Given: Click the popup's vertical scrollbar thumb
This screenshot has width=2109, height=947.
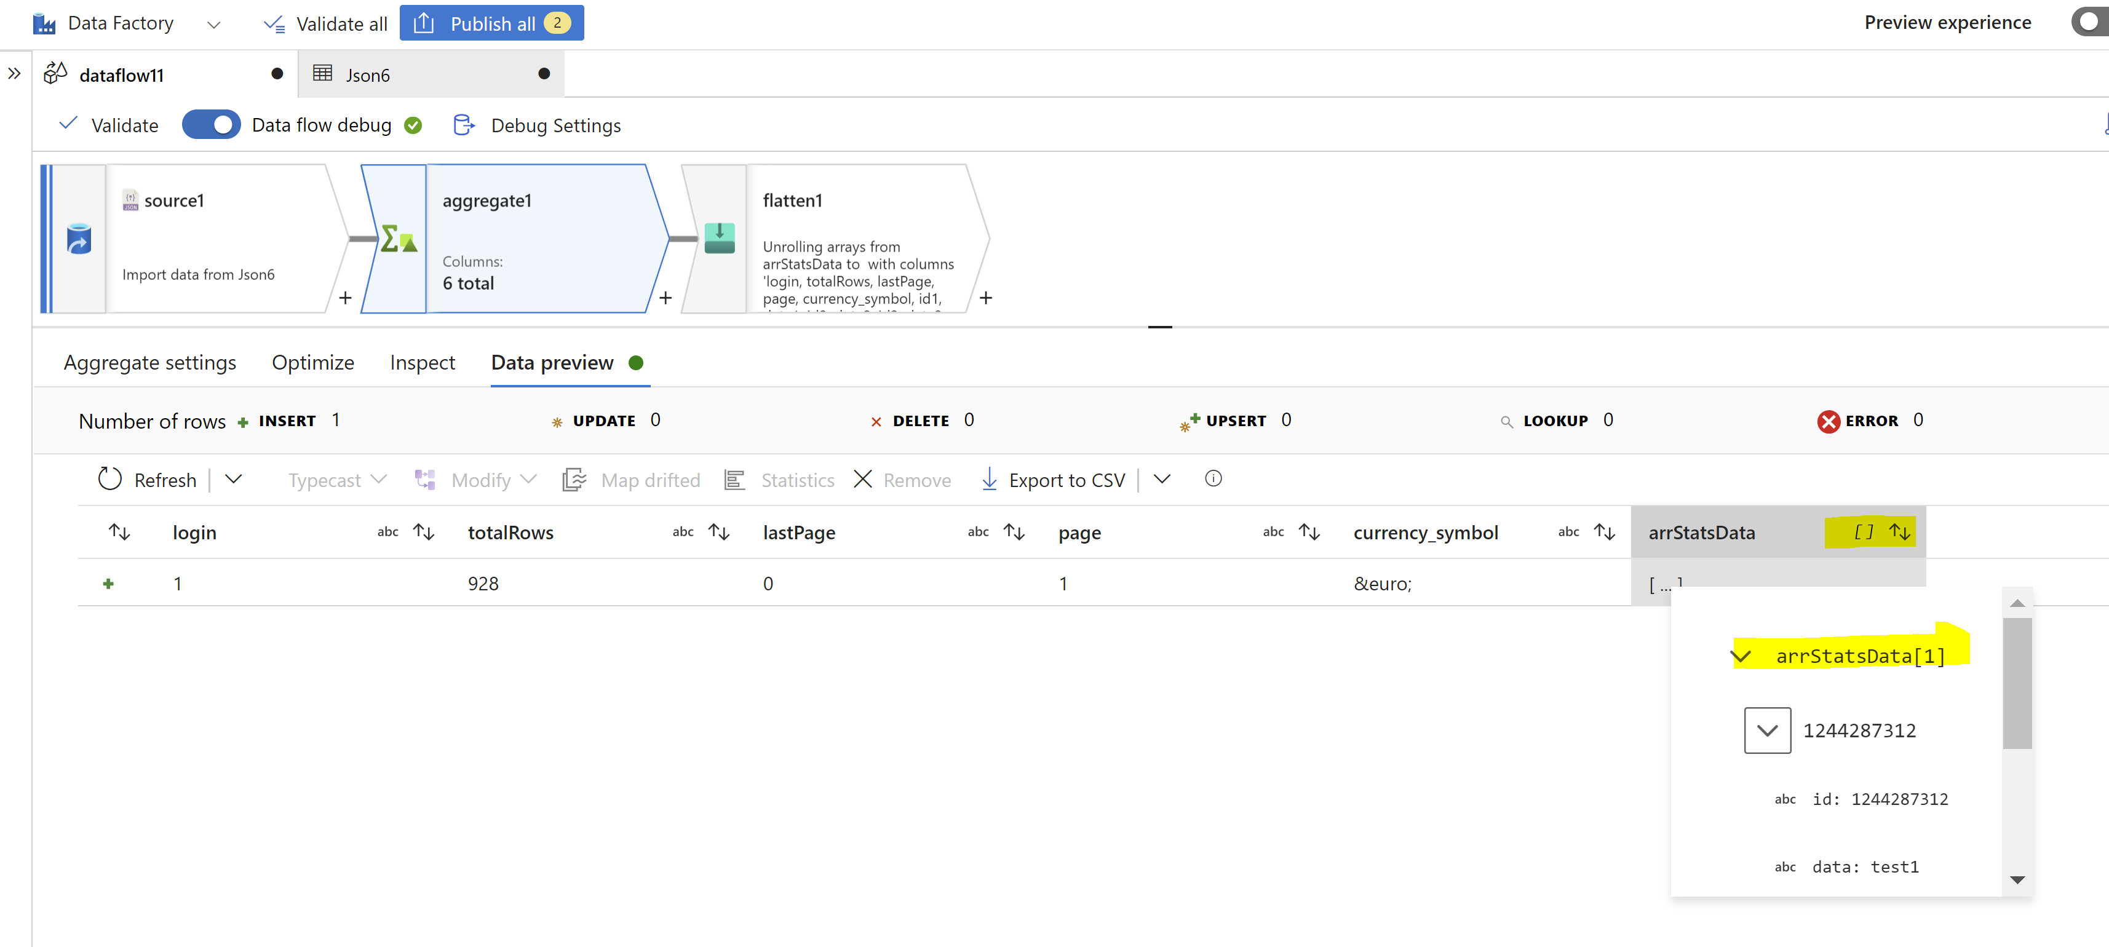Looking at the screenshot, I should [x=2017, y=683].
